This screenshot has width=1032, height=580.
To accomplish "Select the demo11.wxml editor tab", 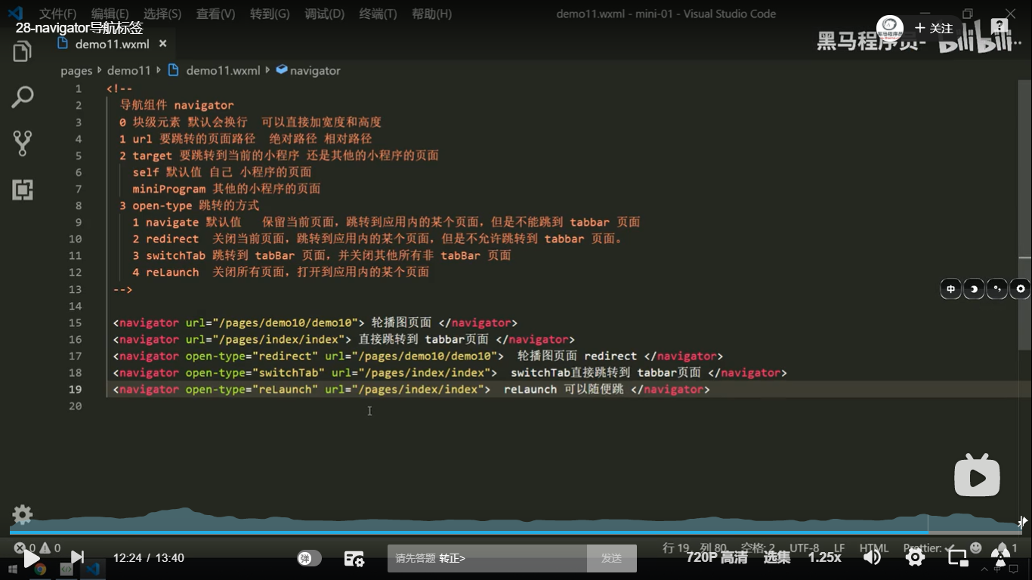I will point(111,44).
